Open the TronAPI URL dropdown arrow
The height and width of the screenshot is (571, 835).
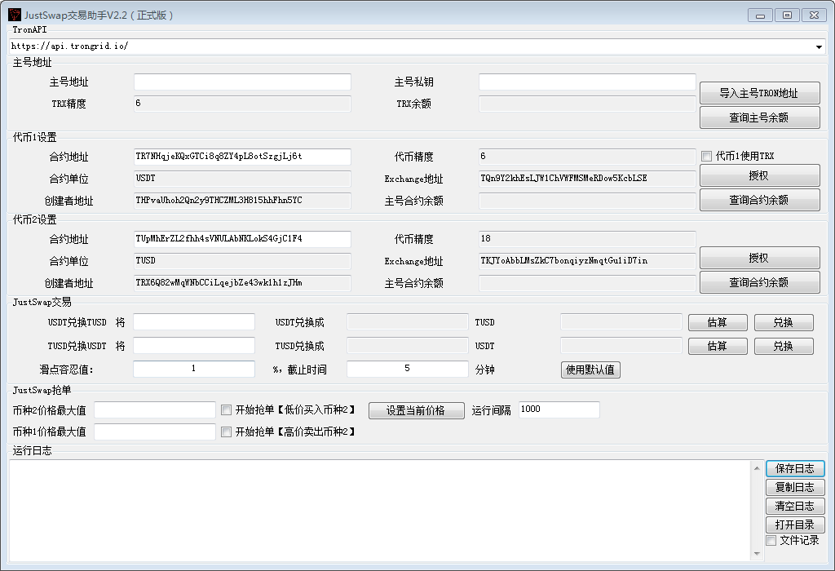click(x=819, y=46)
